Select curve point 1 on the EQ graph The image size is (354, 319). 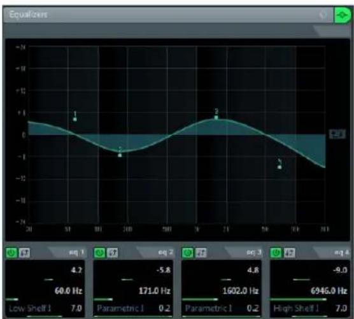tap(75, 119)
